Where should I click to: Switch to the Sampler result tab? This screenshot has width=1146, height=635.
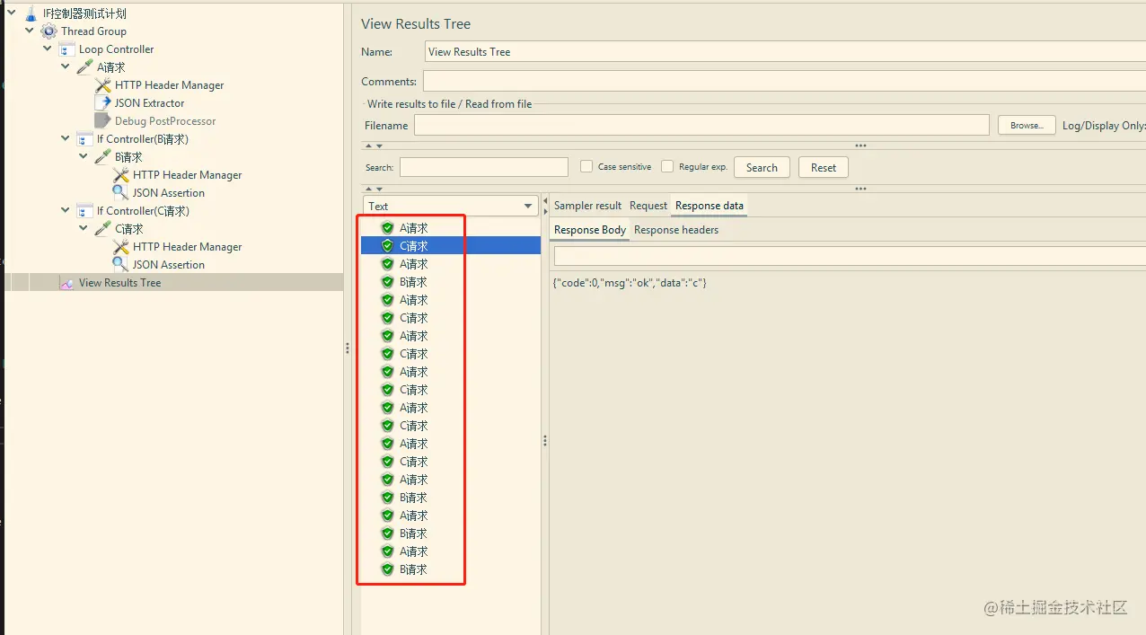tap(587, 206)
